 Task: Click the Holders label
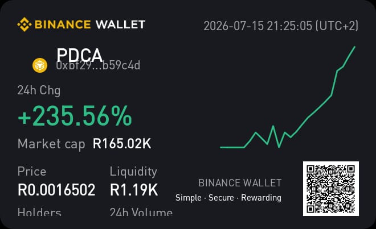coord(39,212)
